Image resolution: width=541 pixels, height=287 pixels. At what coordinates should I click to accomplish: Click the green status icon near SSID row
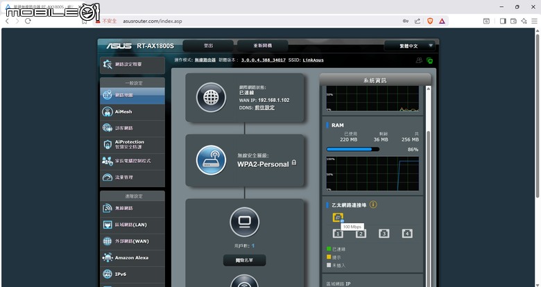point(429,60)
